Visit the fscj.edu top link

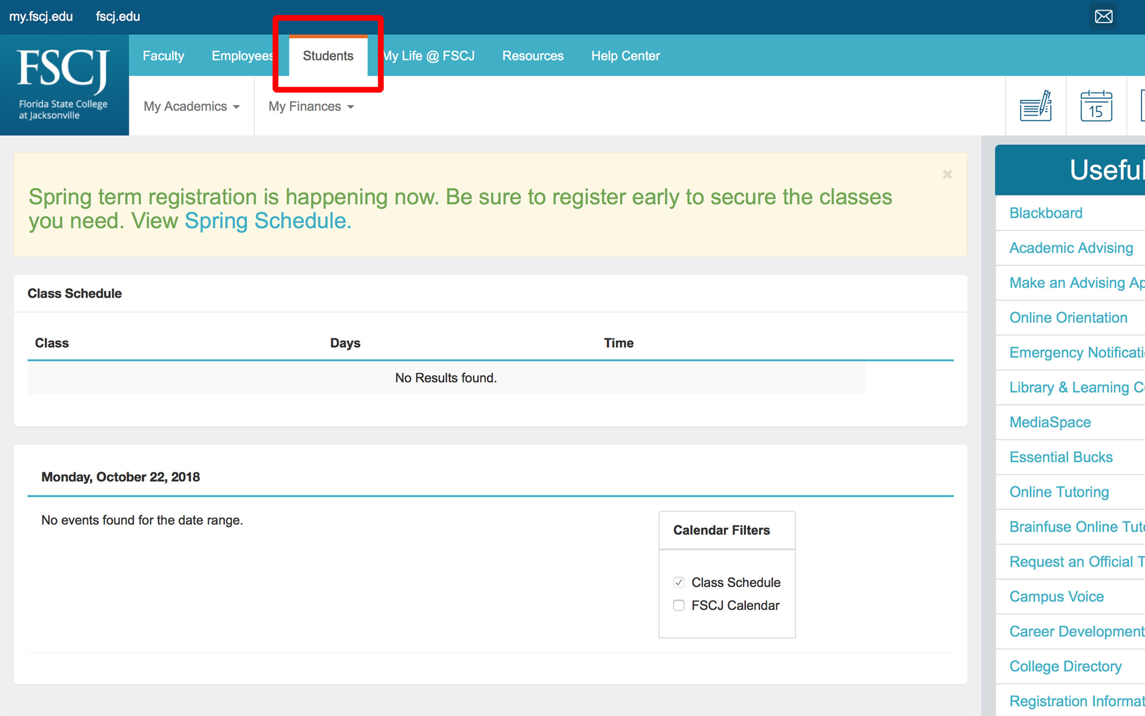coord(118,16)
